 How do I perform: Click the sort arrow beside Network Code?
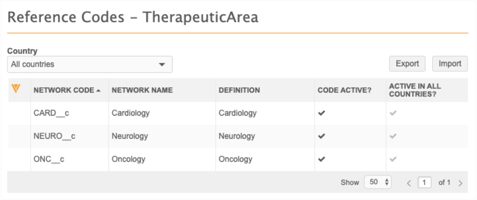(x=98, y=91)
